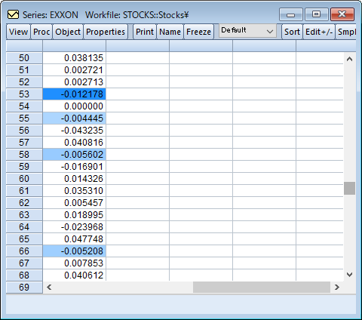Screen dimensions: 362x320
Task: Select cell with value 0.002721
Action: (75, 70)
